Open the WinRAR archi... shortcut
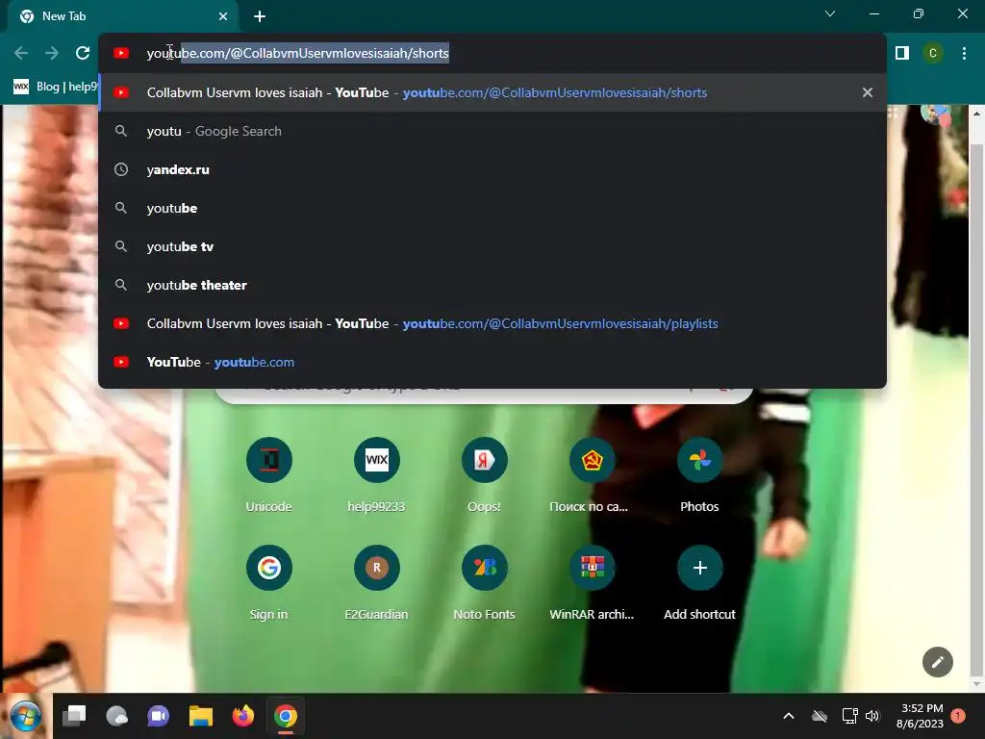This screenshot has width=985, height=739. coord(592,584)
